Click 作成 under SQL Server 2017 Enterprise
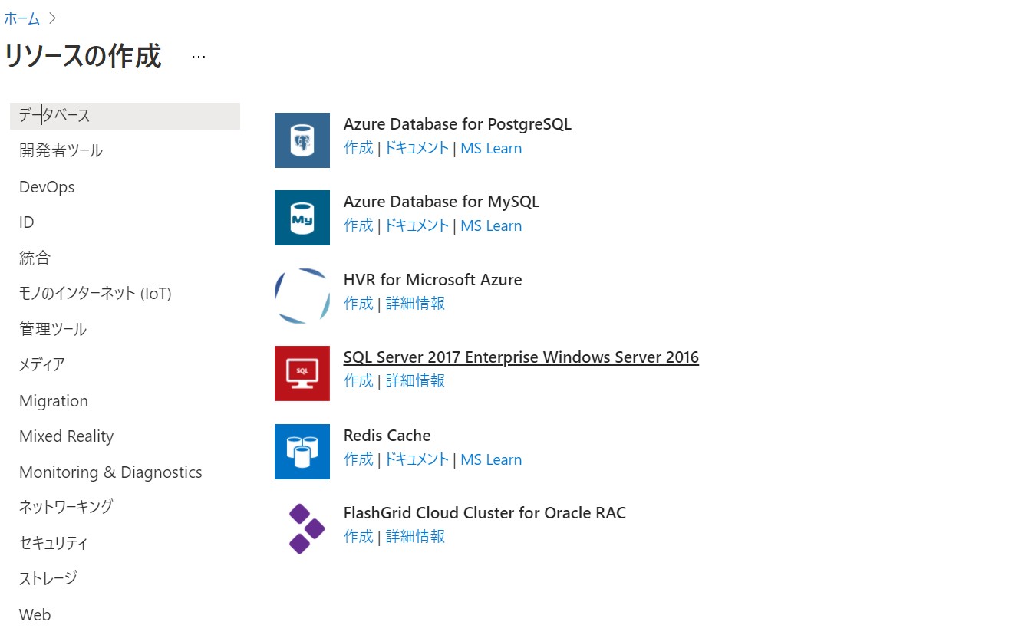The width and height of the screenshot is (1035, 635). click(x=358, y=381)
